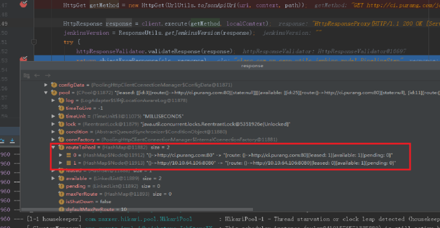This screenshot has width=440, height=228.
Task: Click the field icon next to pending
Action: pos(61,186)
